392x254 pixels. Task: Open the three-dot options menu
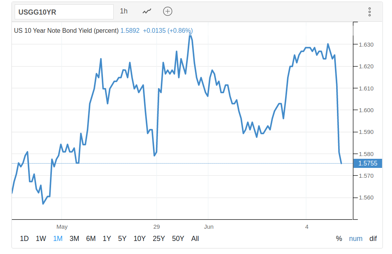[x=369, y=12]
